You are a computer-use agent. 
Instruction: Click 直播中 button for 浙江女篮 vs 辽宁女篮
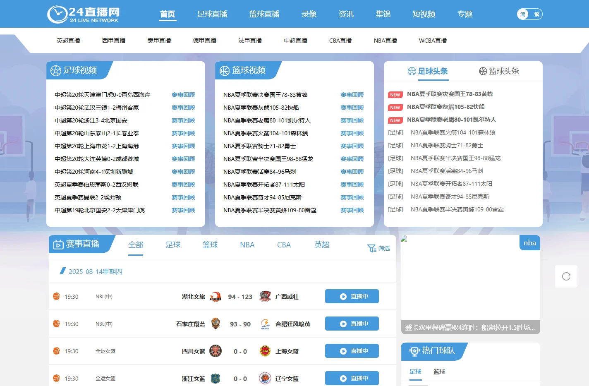point(352,378)
